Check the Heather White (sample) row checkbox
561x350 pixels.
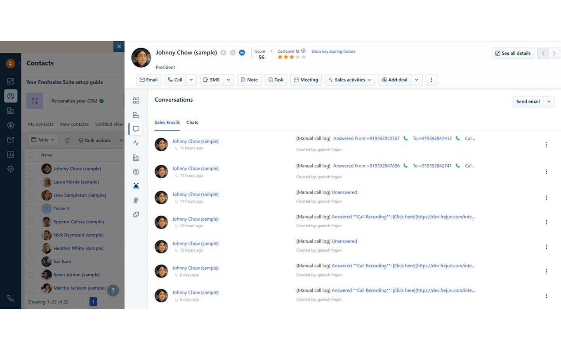(31, 248)
